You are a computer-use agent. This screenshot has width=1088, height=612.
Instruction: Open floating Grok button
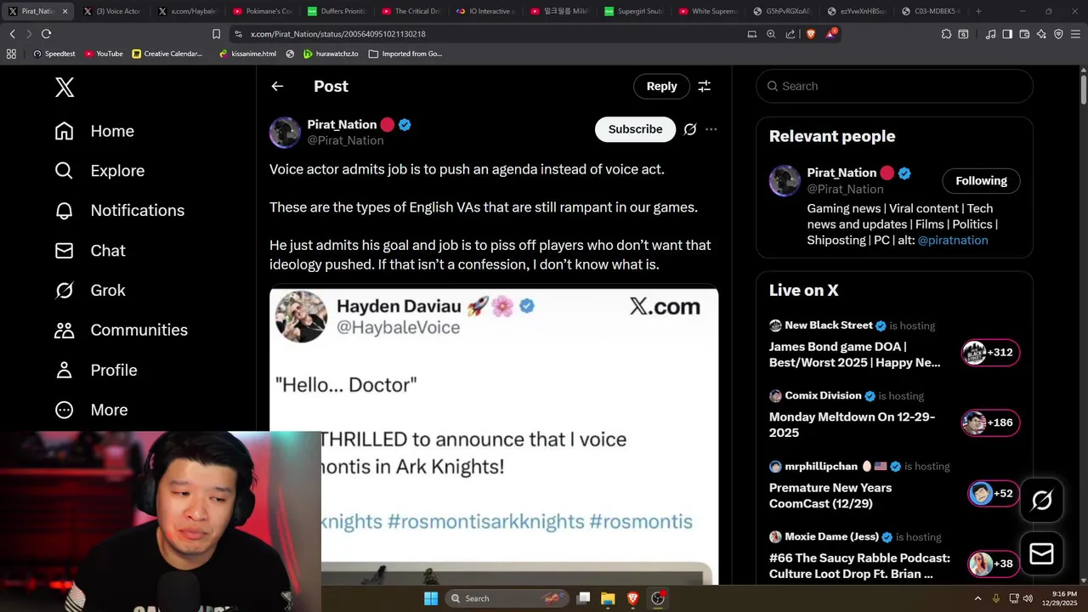coord(1041,501)
